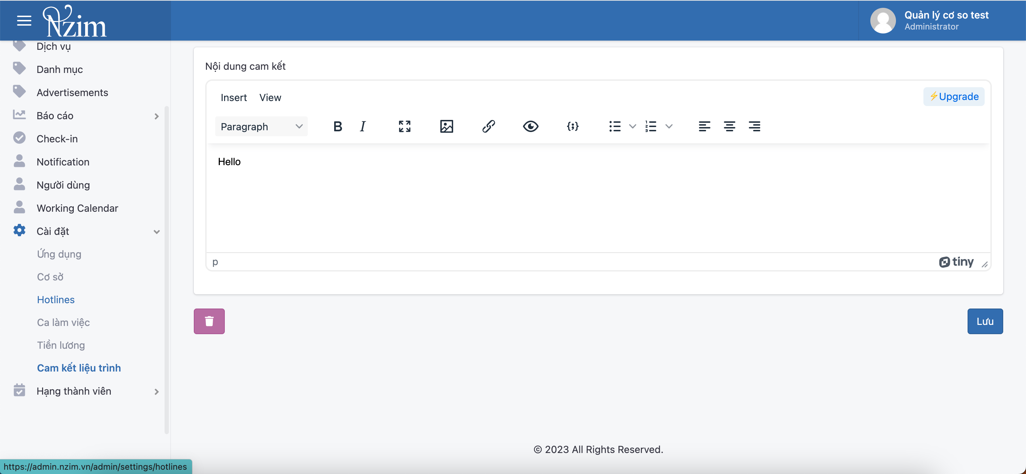Image resolution: width=1026 pixels, height=474 pixels.
Task: Toggle numbered list formatting
Action: click(x=651, y=127)
